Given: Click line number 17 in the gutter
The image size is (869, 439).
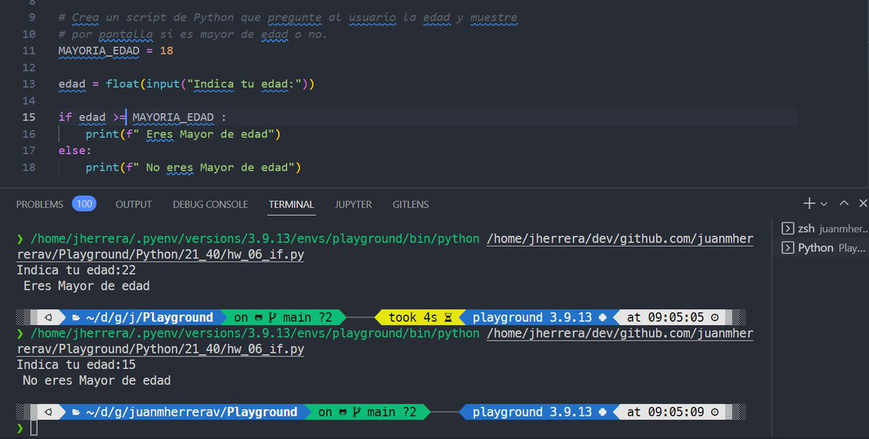Looking at the screenshot, I should pos(29,150).
